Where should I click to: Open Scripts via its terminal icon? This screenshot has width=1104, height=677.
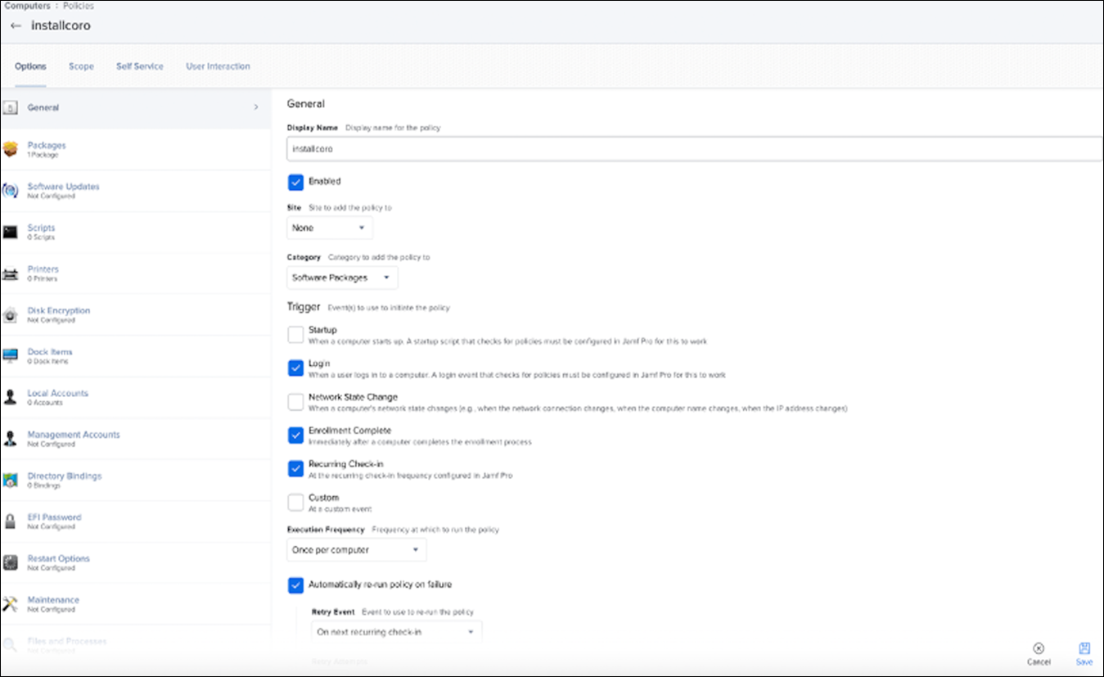(x=11, y=232)
